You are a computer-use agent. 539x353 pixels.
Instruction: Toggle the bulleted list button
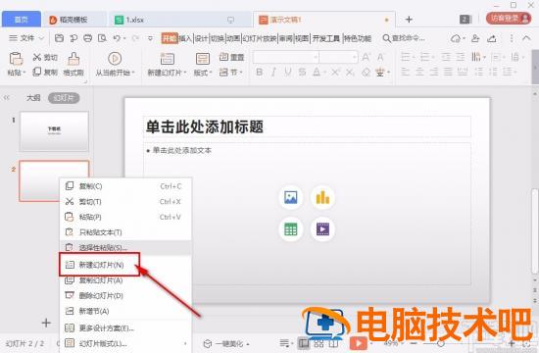[x=406, y=57]
